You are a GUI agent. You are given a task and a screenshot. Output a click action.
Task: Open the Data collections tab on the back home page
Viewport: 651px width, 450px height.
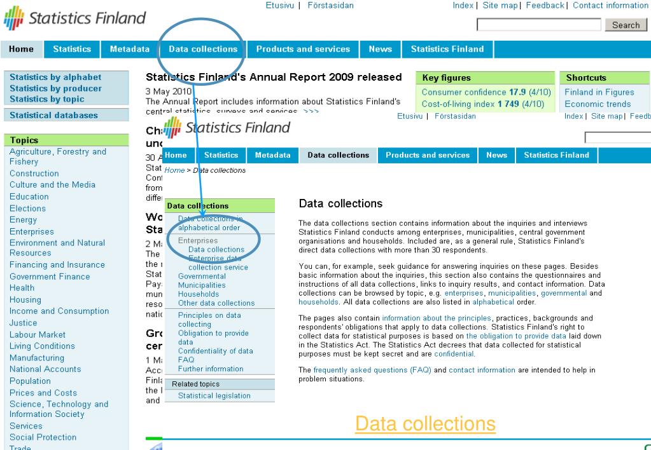pyautogui.click(x=202, y=49)
